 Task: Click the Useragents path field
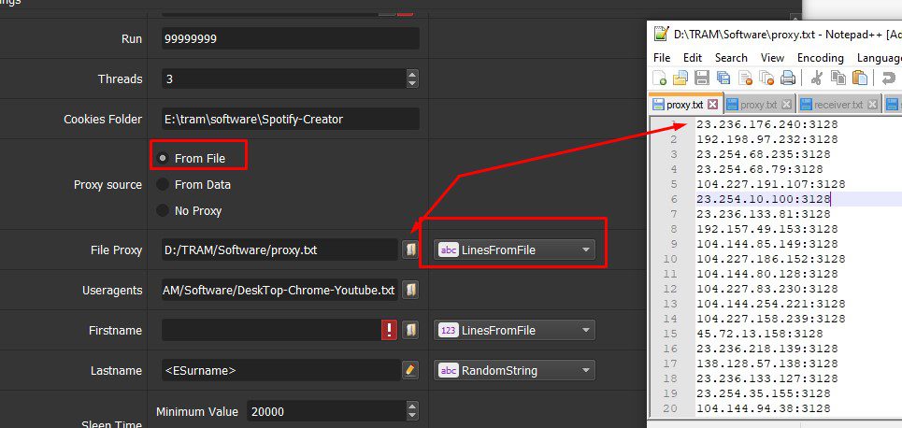click(x=279, y=290)
